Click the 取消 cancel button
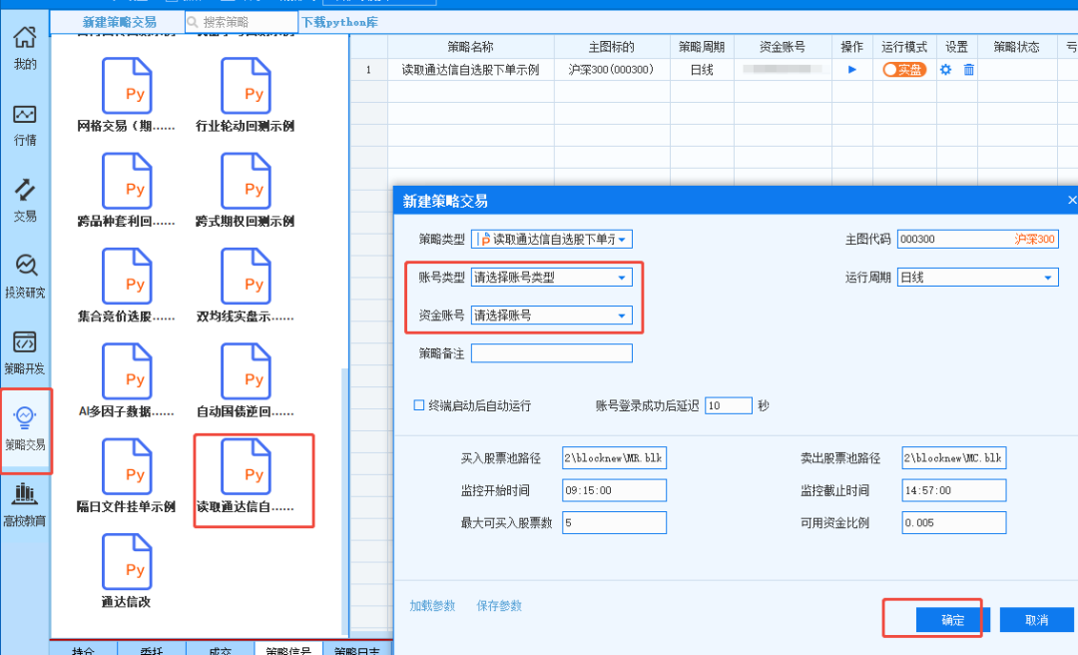Image resolution: width=1078 pixels, height=655 pixels. pos(1036,620)
